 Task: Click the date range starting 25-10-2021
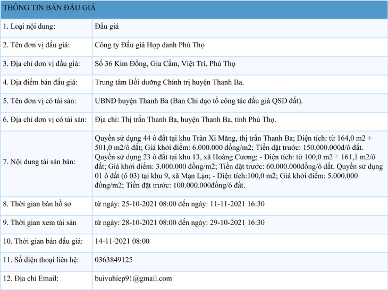(x=180, y=203)
